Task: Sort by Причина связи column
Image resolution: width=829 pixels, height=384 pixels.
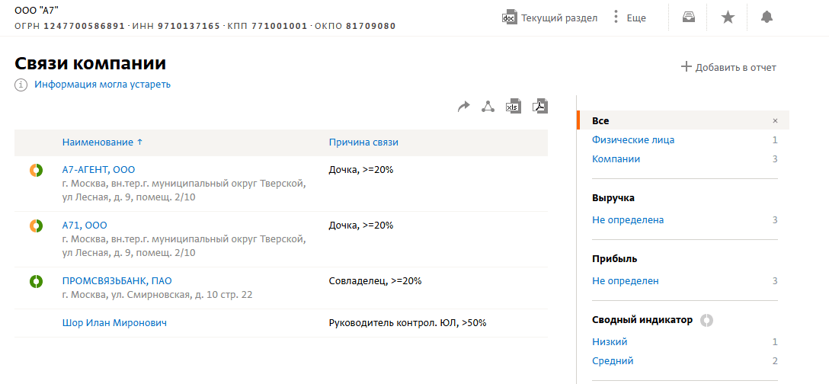Action: tap(363, 142)
